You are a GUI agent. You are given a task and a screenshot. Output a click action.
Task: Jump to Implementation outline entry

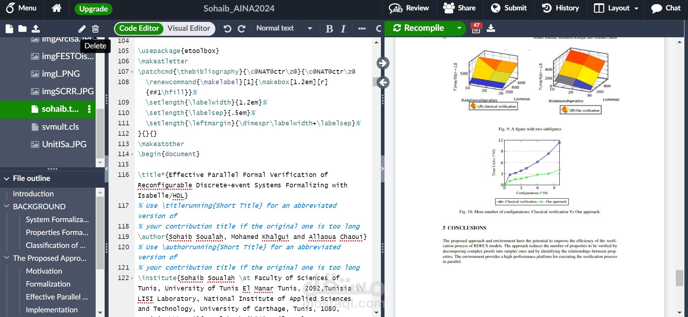(x=52, y=310)
